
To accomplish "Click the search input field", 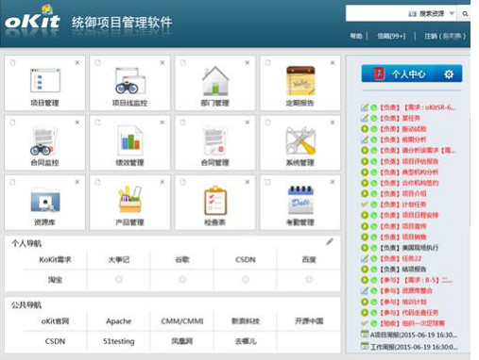I will [x=377, y=13].
